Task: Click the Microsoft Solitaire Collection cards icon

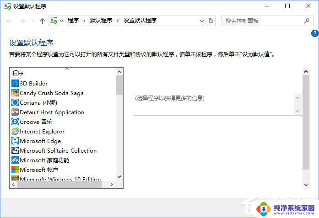Action: click(15, 150)
